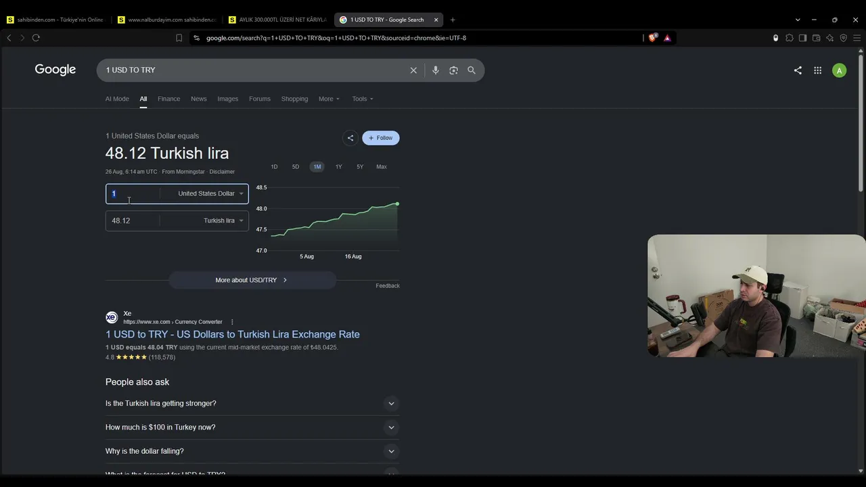Reload the Google search page
Image resolution: width=866 pixels, height=487 pixels.
click(x=36, y=38)
